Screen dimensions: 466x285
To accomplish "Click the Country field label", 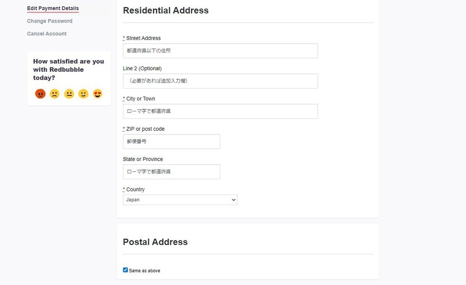I will [135, 189].
